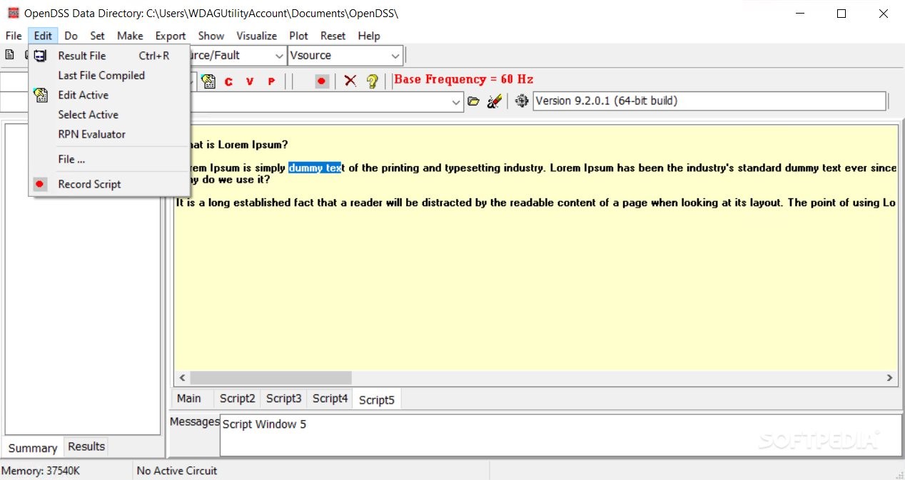
Task: Click the red C toolbar icon
Action: 228,81
